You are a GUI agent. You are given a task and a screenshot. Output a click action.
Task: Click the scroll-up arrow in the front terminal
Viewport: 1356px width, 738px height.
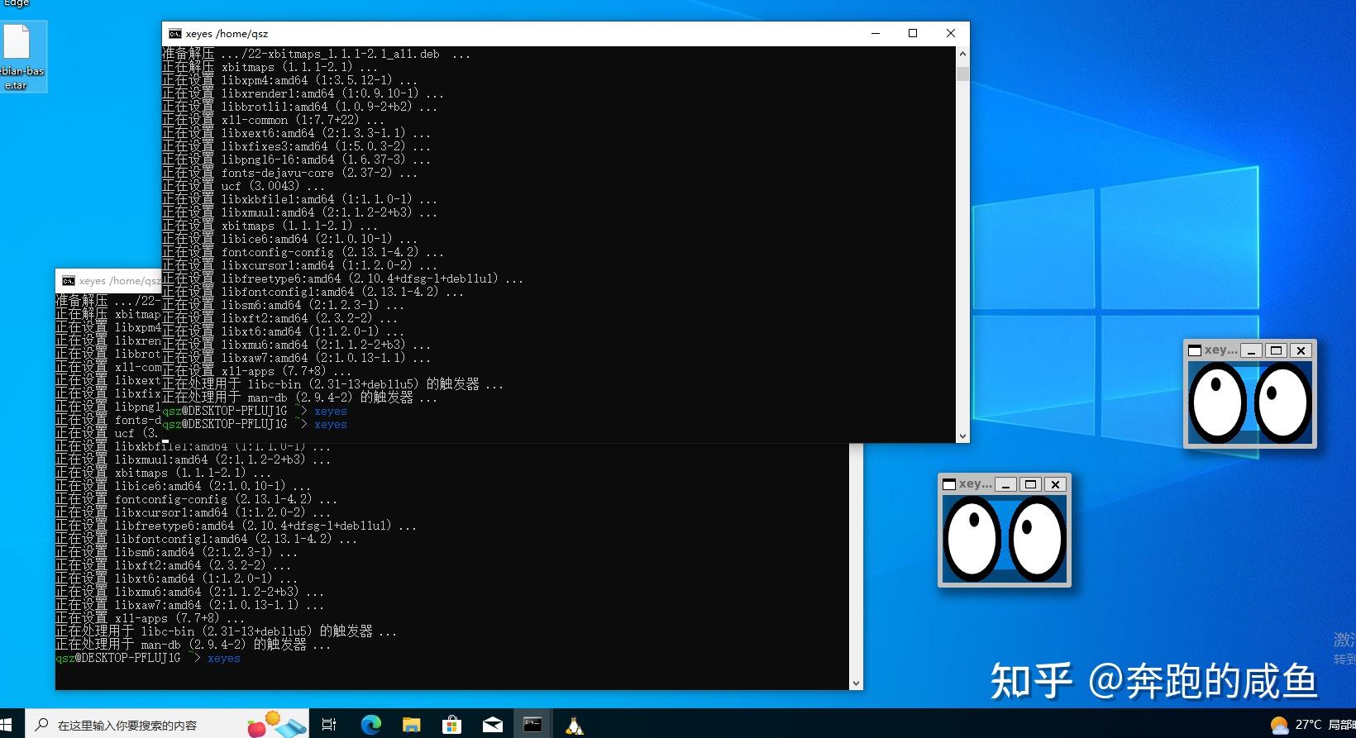point(962,54)
